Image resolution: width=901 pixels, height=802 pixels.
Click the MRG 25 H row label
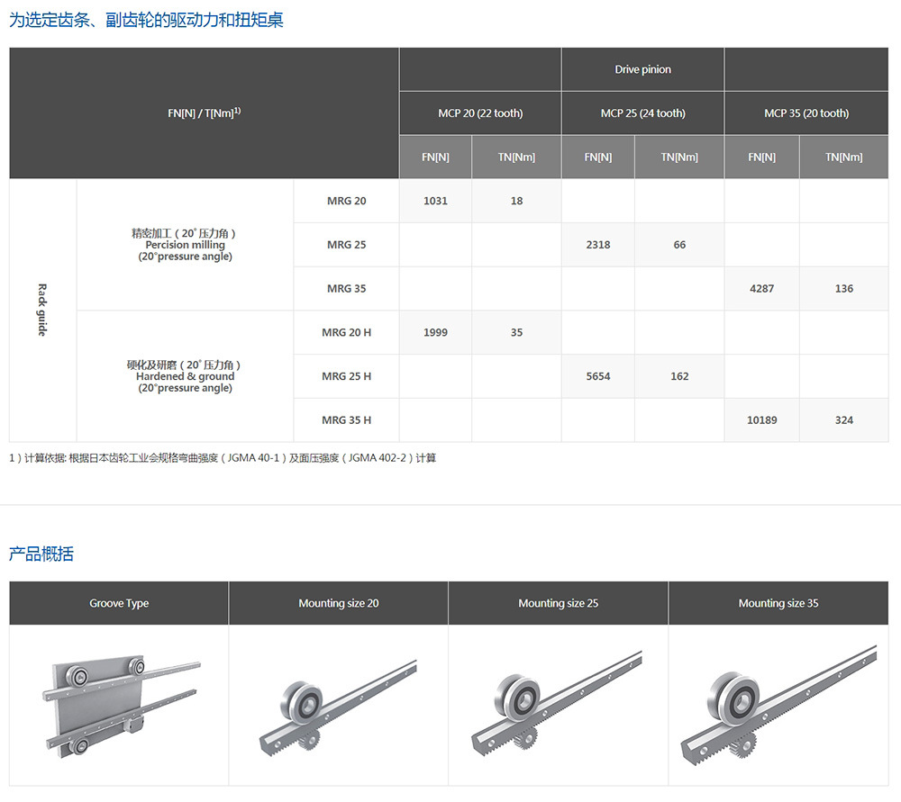tap(346, 376)
